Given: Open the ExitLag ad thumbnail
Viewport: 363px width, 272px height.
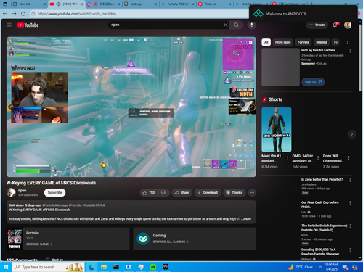Looking at the screenshot, I should coord(280,67).
